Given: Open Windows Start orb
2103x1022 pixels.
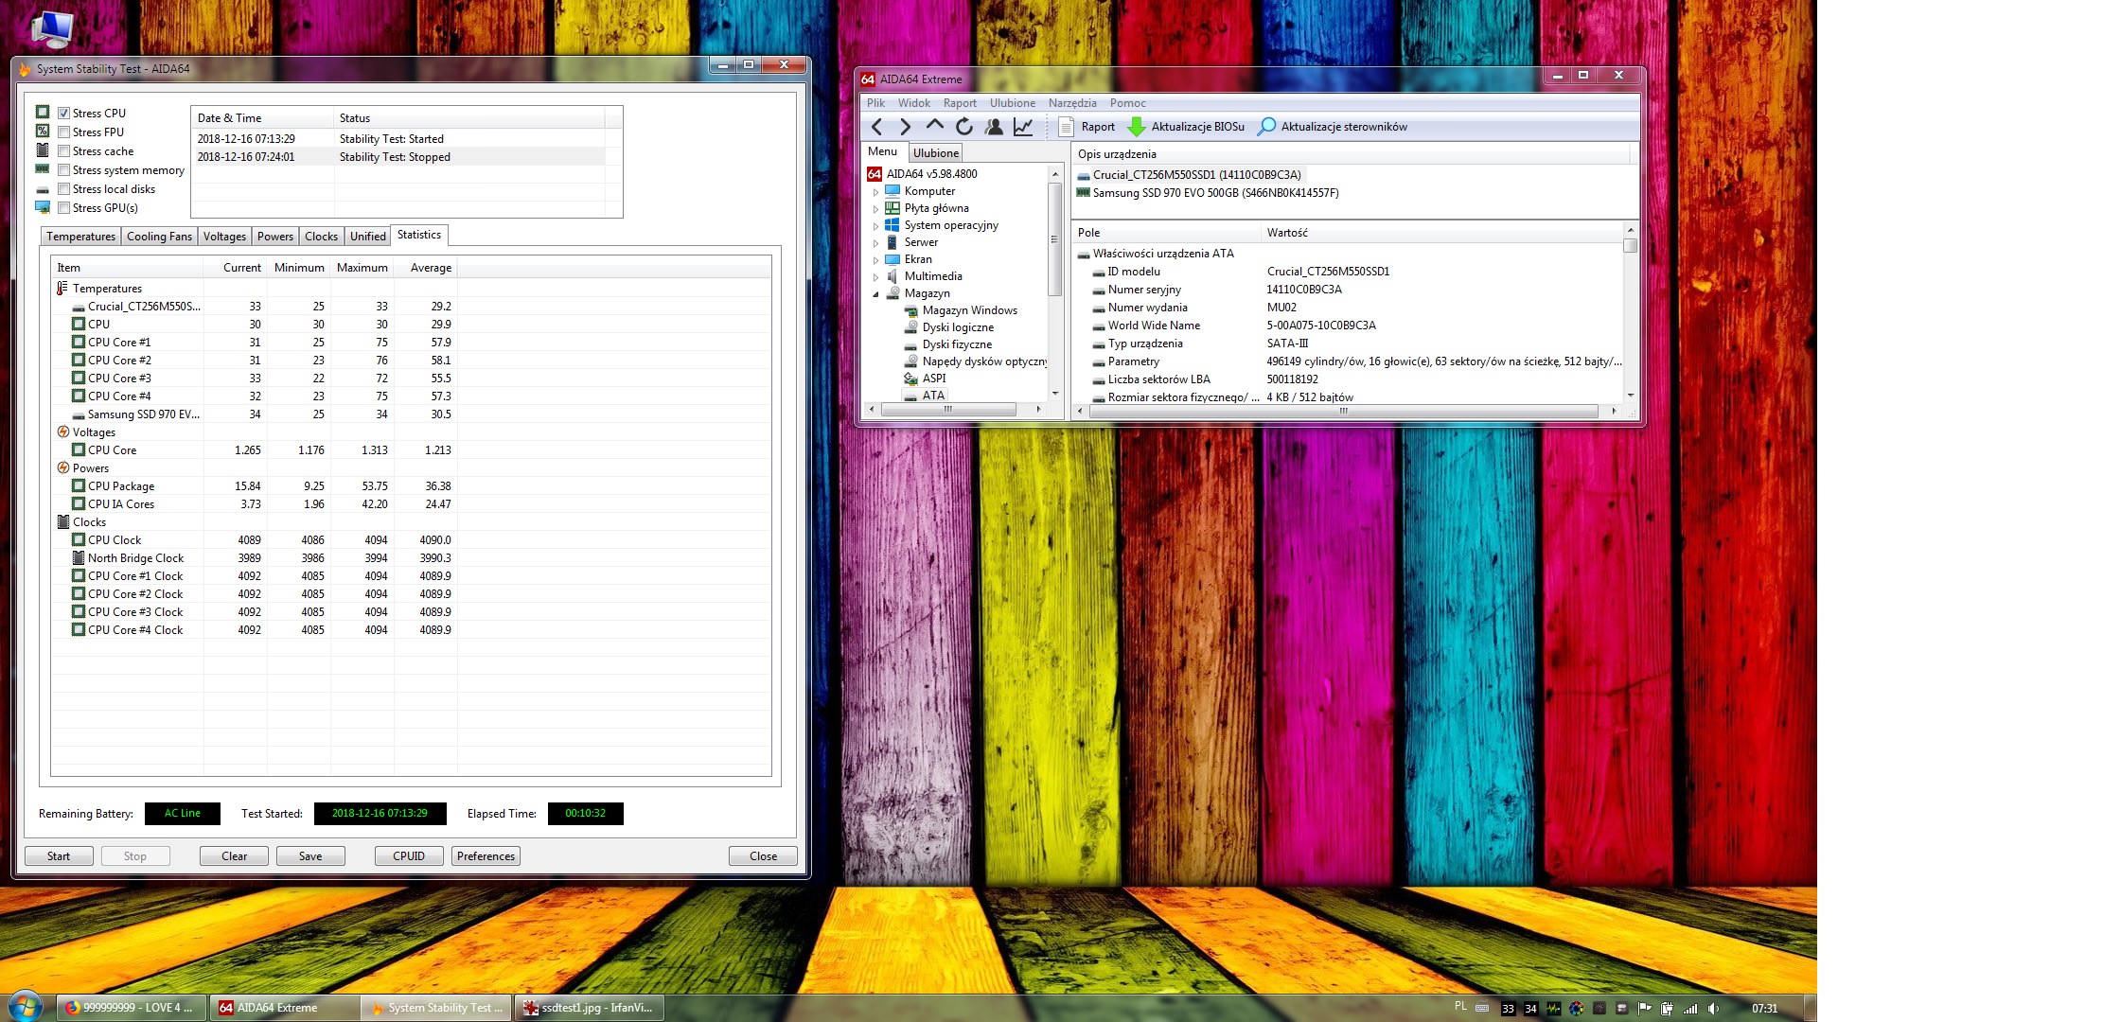Looking at the screenshot, I should pyautogui.click(x=26, y=1007).
